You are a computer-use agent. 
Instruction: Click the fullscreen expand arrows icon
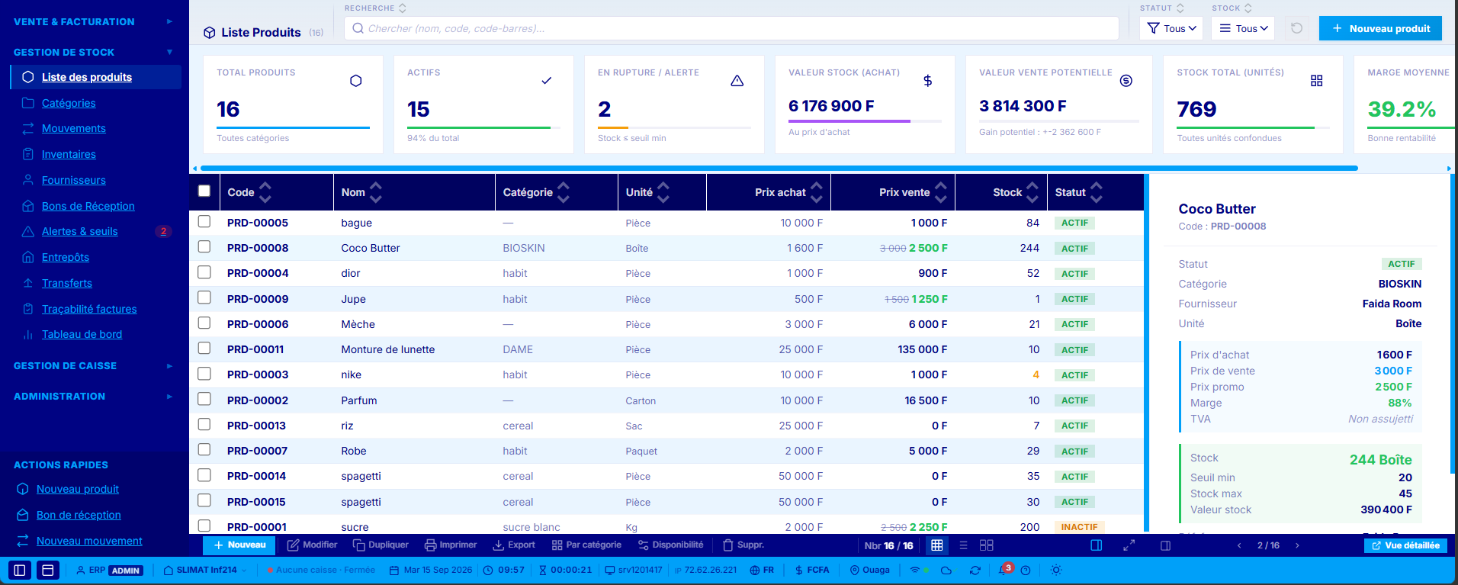coord(1129,545)
